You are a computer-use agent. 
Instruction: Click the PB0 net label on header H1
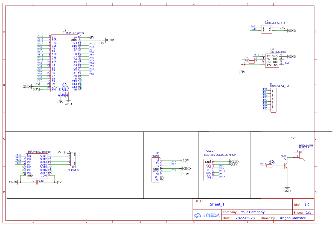point(265,89)
